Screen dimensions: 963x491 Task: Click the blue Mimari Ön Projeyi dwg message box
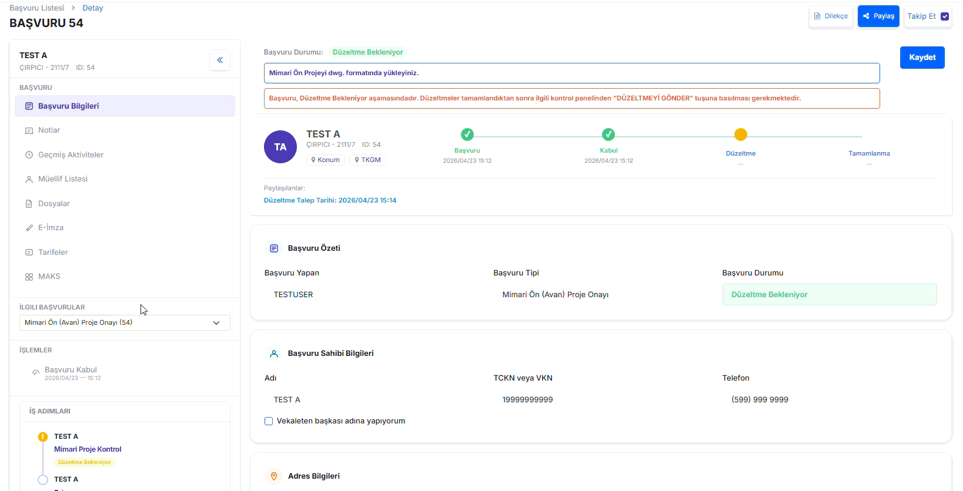[x=571, y=73]
